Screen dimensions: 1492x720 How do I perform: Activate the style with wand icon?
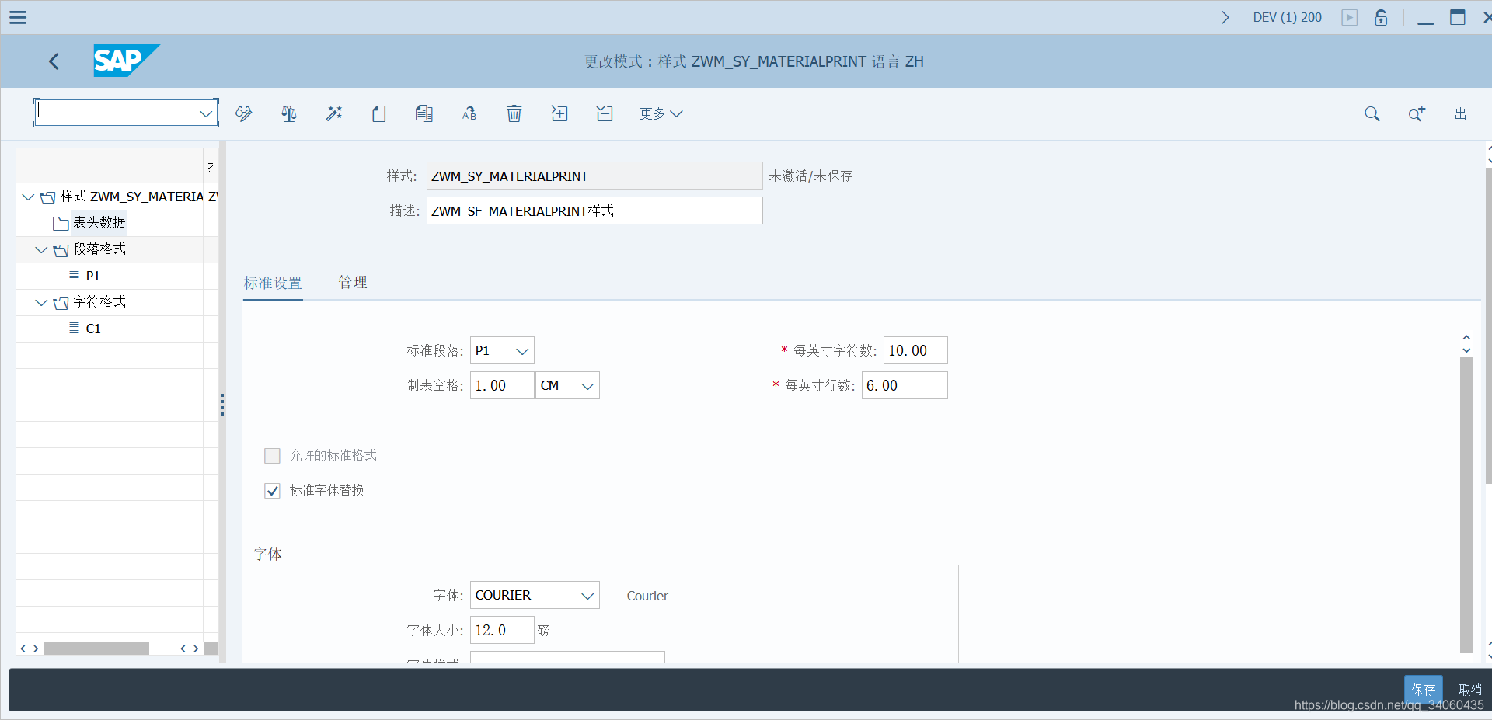coord(334,113)
